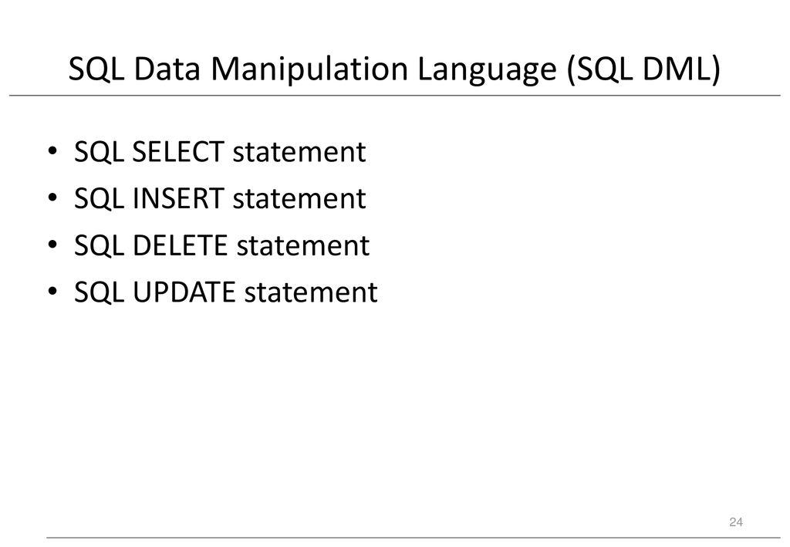This screenshot has height=547, width=790.
Task: Click the word Data in the title
Action: coord(167,69)
